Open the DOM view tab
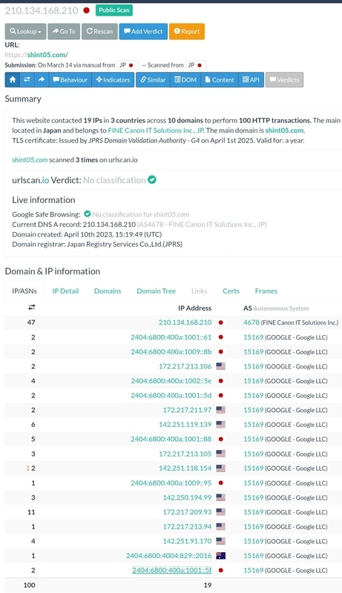The image size is (342, 593). (185, 80)
